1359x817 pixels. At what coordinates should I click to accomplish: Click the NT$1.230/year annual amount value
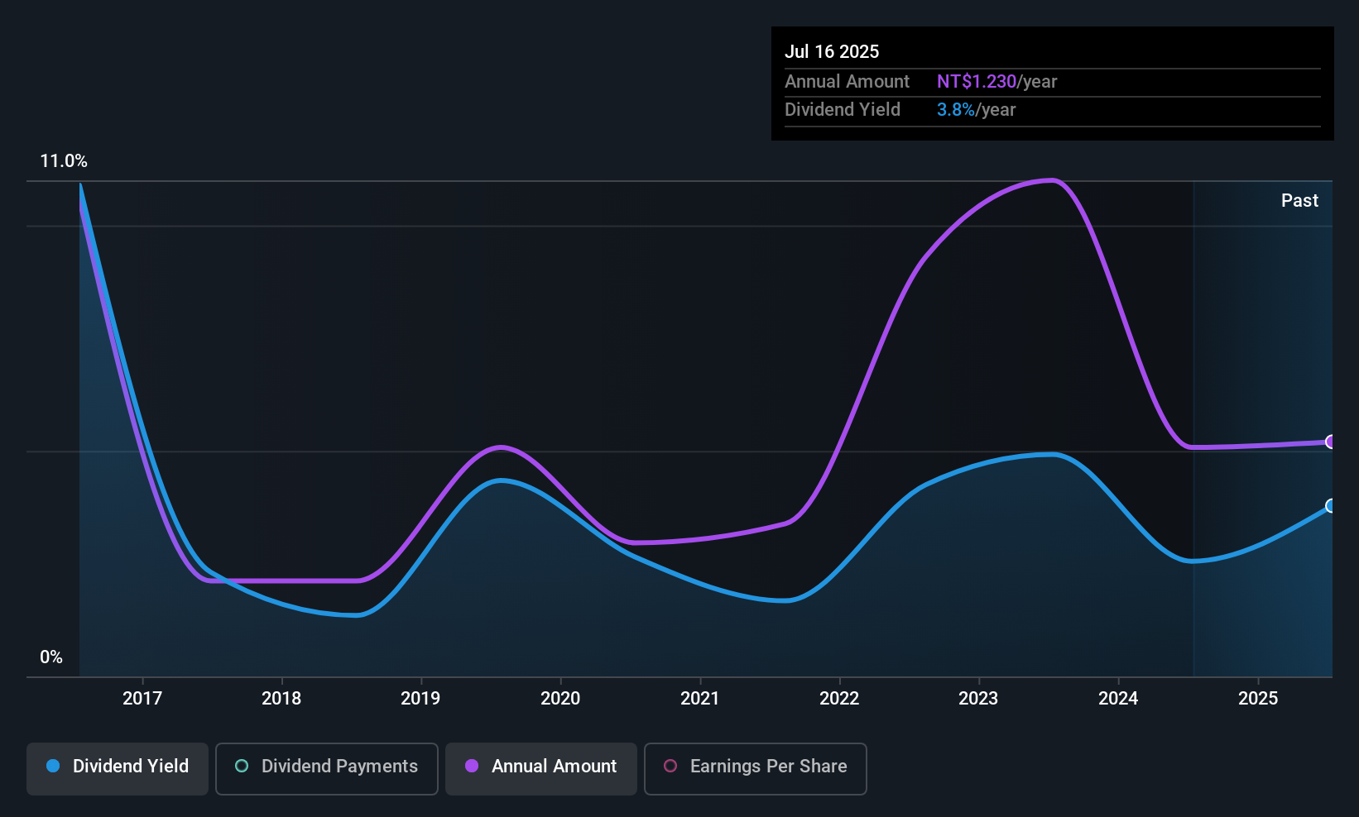(x=997, y=81)
